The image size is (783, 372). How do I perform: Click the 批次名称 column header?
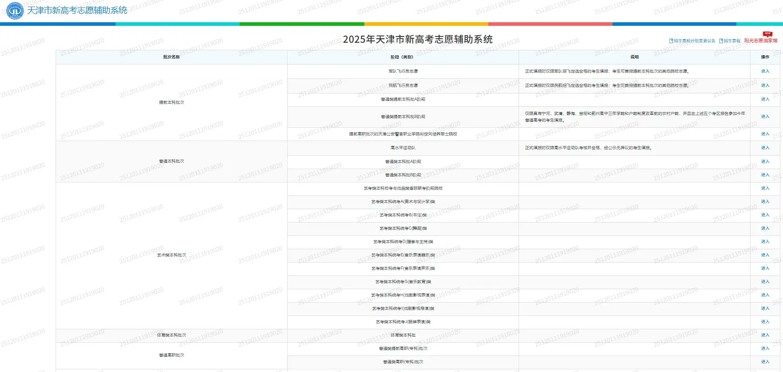(171, 57)
